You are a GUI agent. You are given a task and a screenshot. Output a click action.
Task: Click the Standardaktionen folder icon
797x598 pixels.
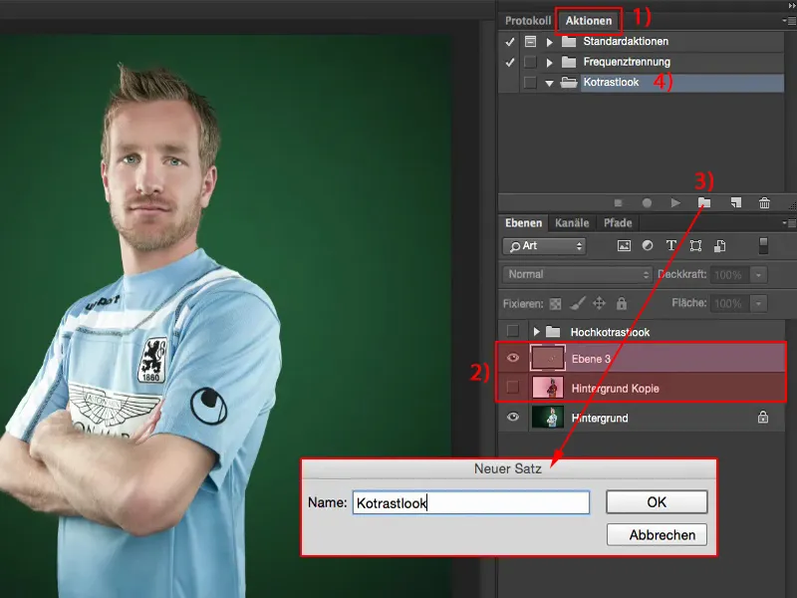coord(569,41)
